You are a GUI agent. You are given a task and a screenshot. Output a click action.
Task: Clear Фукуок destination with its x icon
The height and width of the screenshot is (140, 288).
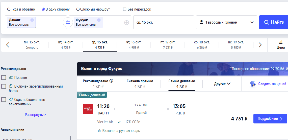[x=99, y=20]
